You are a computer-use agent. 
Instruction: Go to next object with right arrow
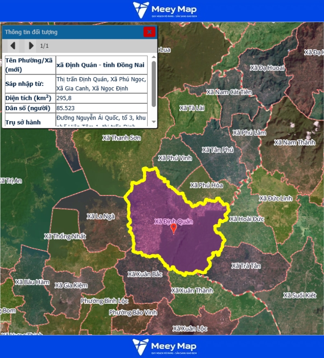tap(31, 46)
